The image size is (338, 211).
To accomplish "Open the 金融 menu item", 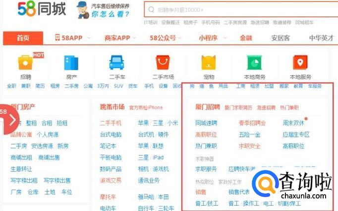I will (246, 38).
